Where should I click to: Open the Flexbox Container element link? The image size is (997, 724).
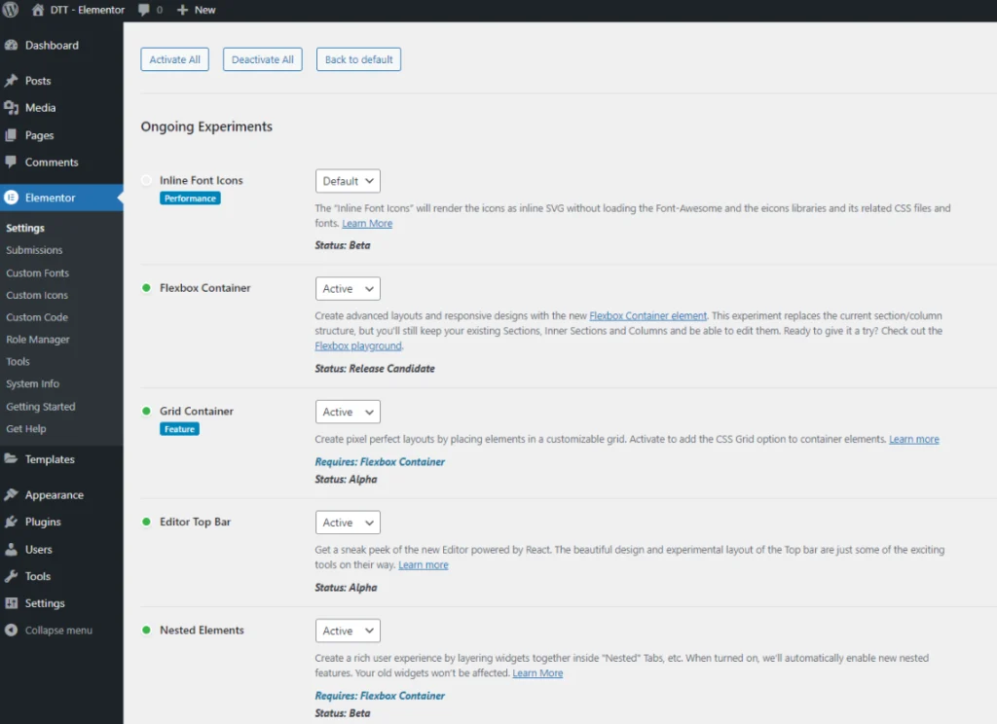tap(647, 315)
